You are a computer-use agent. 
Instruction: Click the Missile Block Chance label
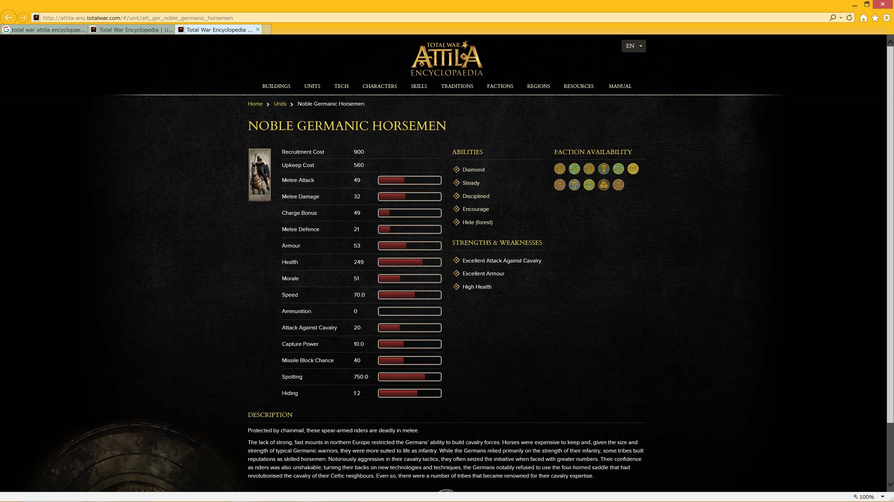pyautogui.click(x=308, y=360)
